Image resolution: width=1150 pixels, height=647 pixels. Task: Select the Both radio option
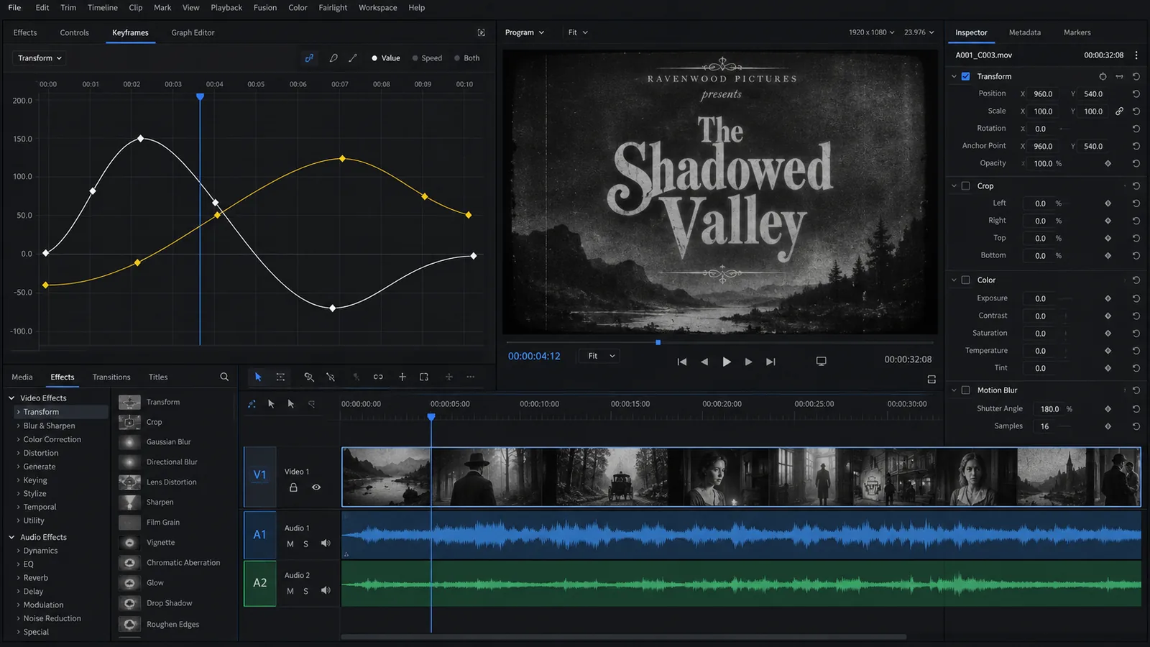[467, 58]
